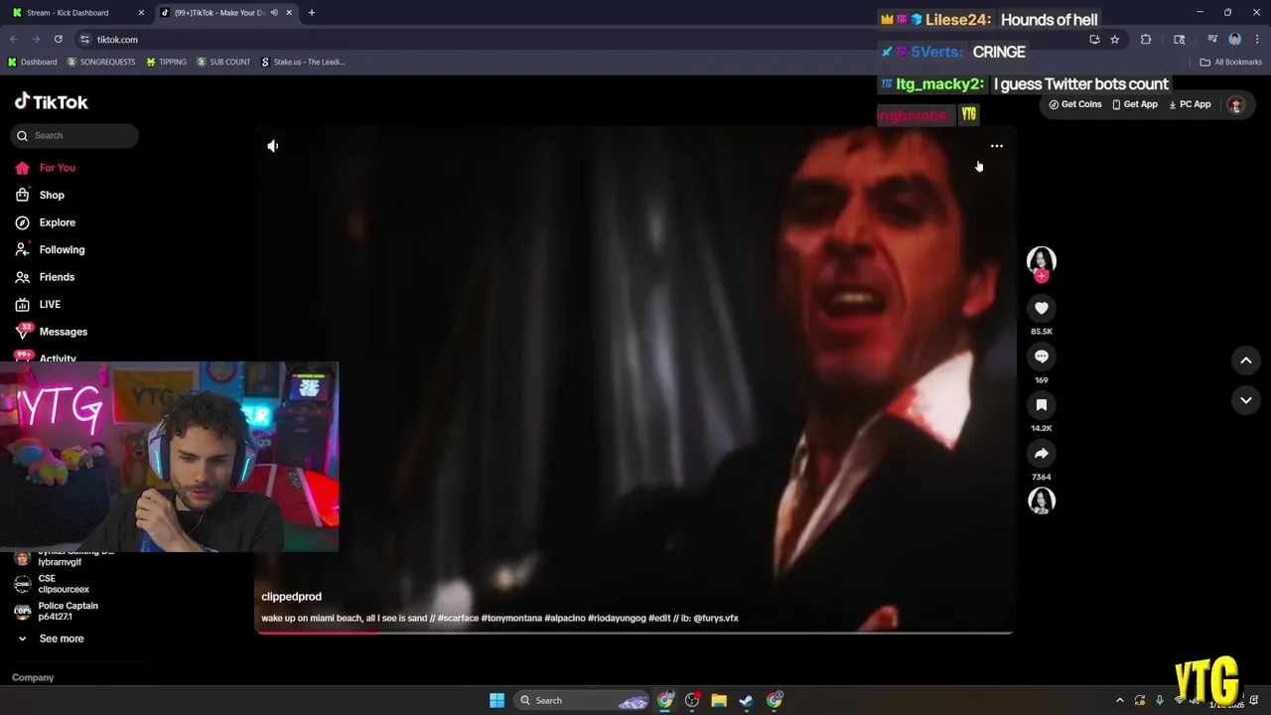Click the #scarface hashtag

tap(458, 618)
